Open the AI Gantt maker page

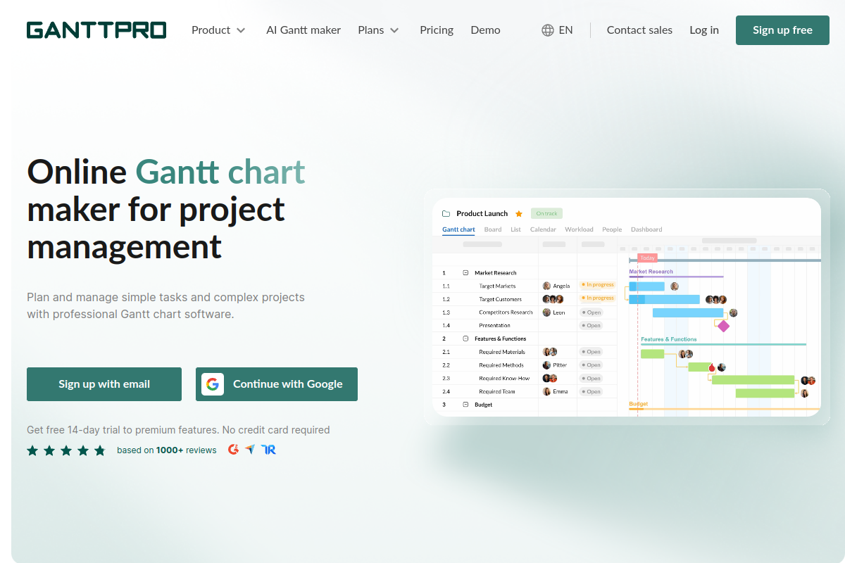coord(303,30)
